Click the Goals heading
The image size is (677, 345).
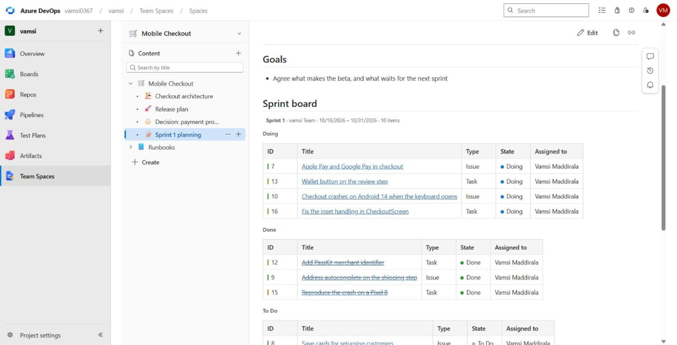pos(275,59)
